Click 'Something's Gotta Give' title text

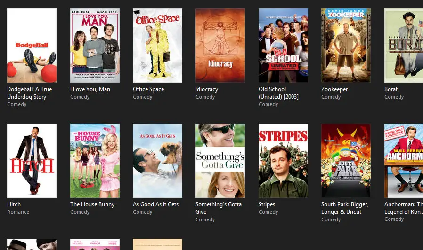coord(219,208)
